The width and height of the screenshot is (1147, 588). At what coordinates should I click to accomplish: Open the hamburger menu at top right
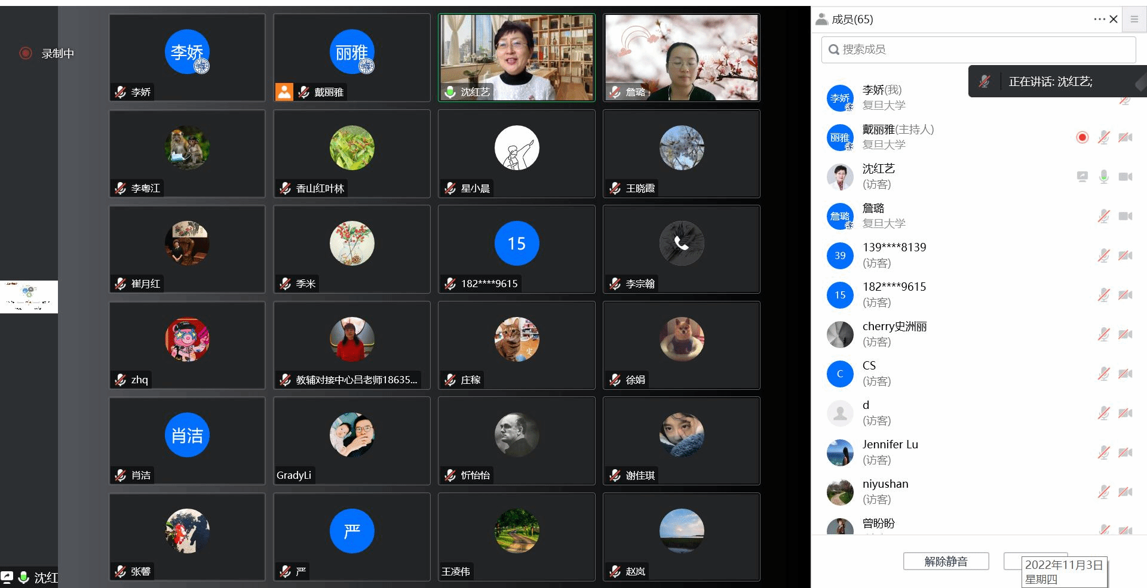click(1134, 19)
